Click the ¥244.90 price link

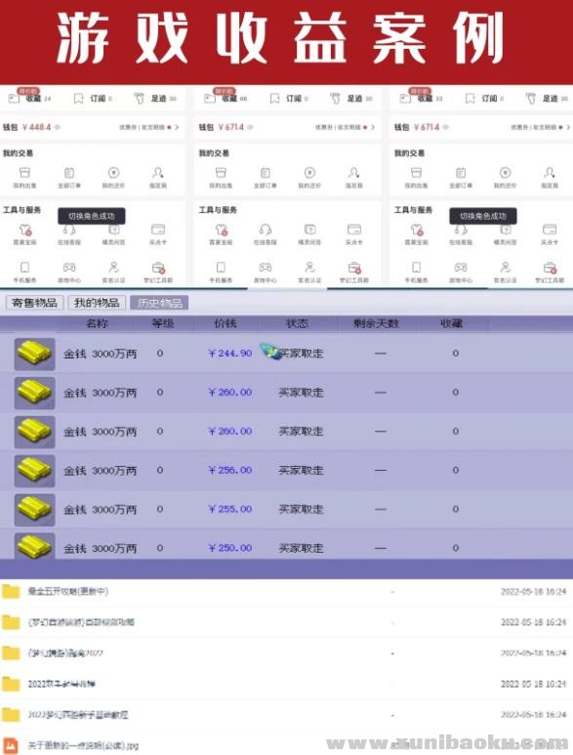point(230,354)
